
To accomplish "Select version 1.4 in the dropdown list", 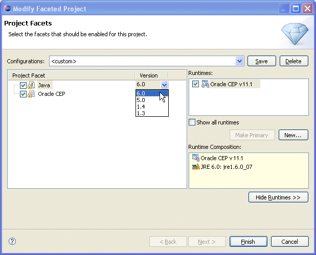I will (x=152, y=107).
